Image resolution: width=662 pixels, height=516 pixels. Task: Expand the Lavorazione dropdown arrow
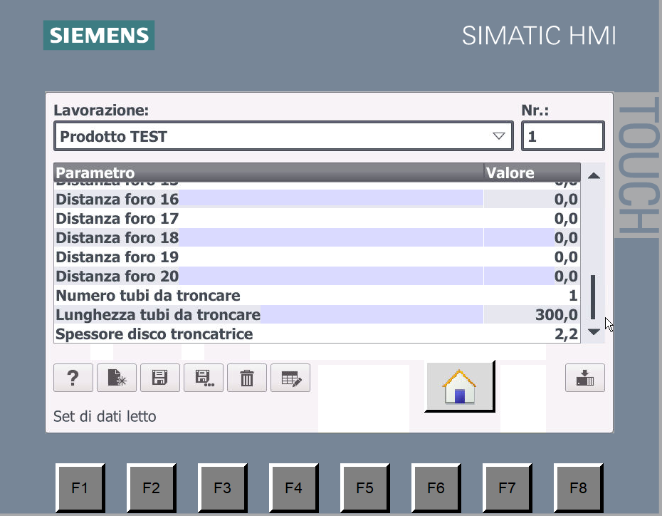(498, 136)
